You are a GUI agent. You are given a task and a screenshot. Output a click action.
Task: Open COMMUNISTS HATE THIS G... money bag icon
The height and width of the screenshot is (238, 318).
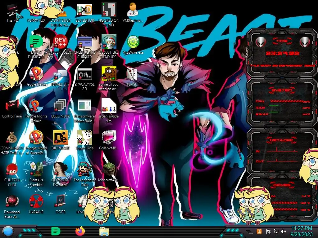[x=12, y=143]
